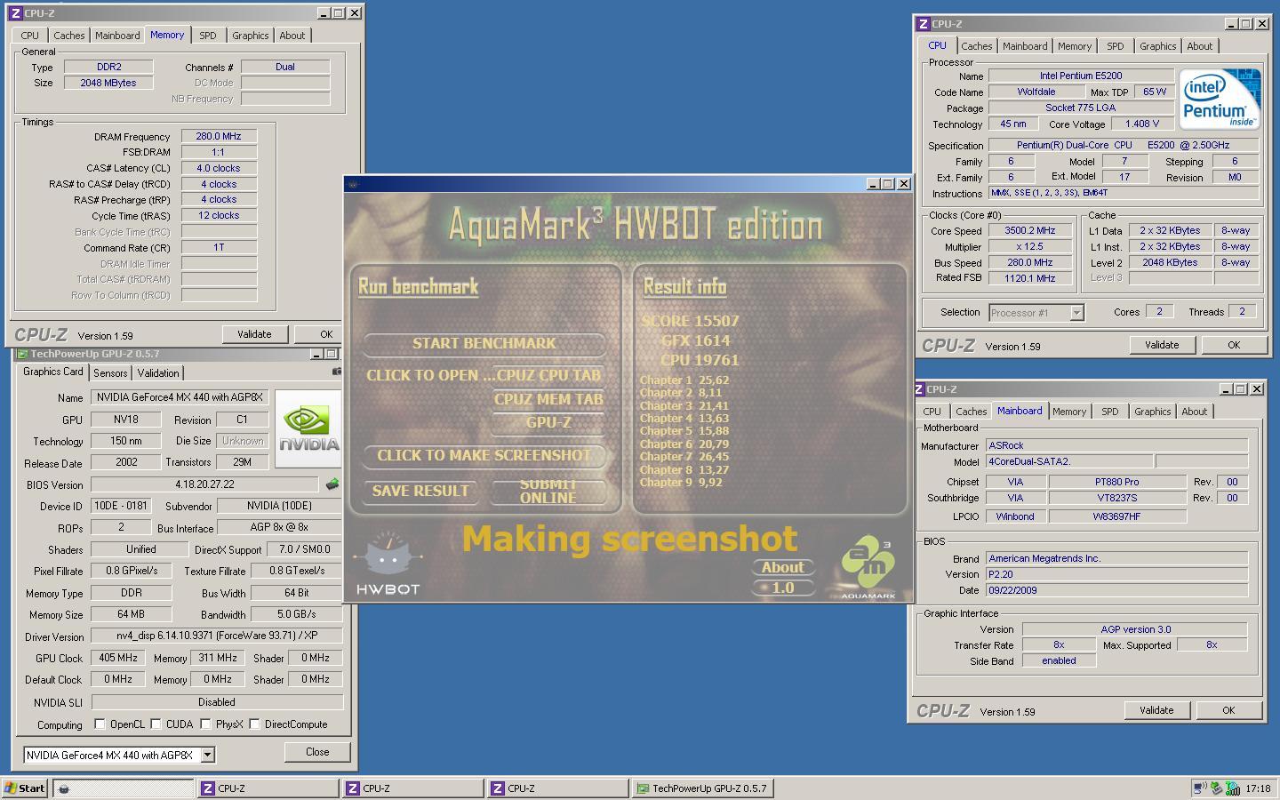This screenshot has width=1280, height=800.
Task: Click the CAS# Latency value 4.0 clocks
Action: 219,168
